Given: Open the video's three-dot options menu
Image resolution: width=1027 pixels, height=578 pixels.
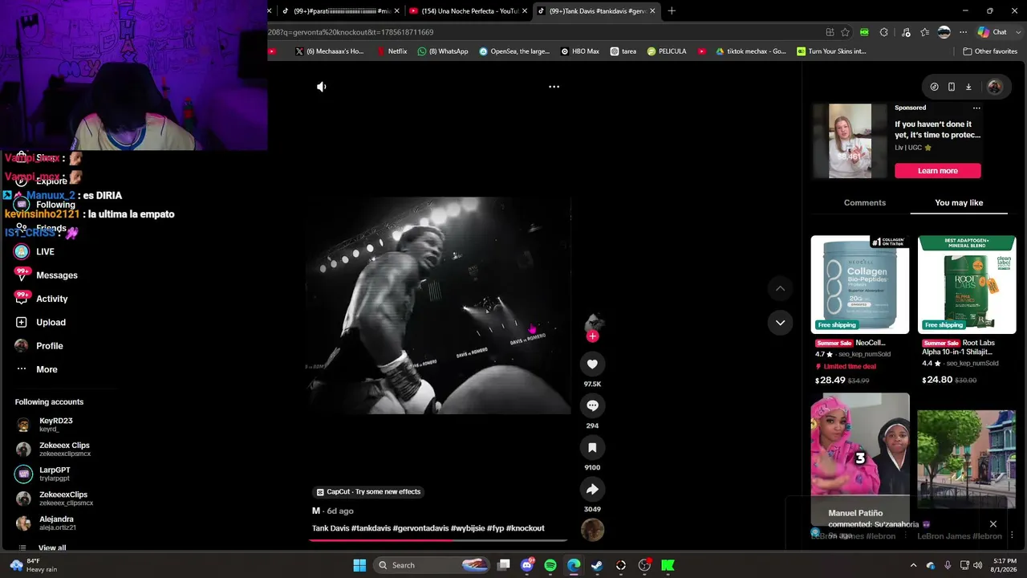Looking at the screenshot, I should pos(554,87).
